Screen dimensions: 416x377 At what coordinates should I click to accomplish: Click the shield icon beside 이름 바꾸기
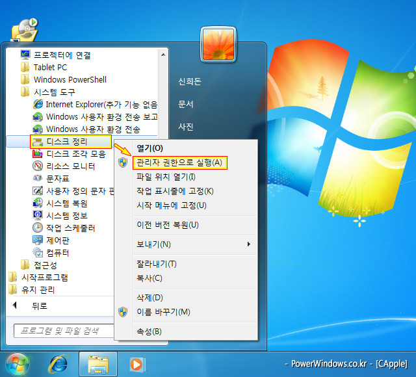[123, 312]
